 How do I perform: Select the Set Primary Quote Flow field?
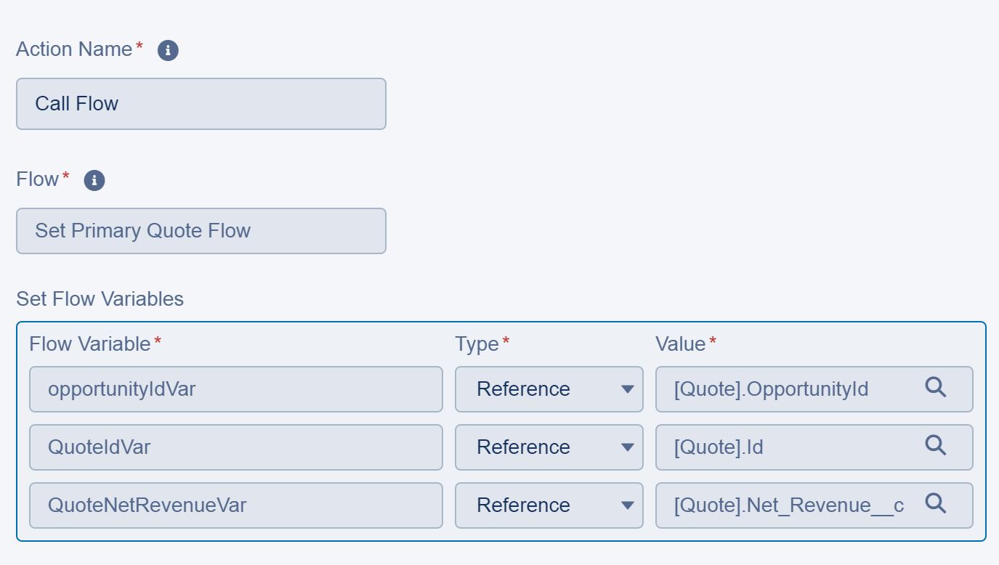click(201, 231)
